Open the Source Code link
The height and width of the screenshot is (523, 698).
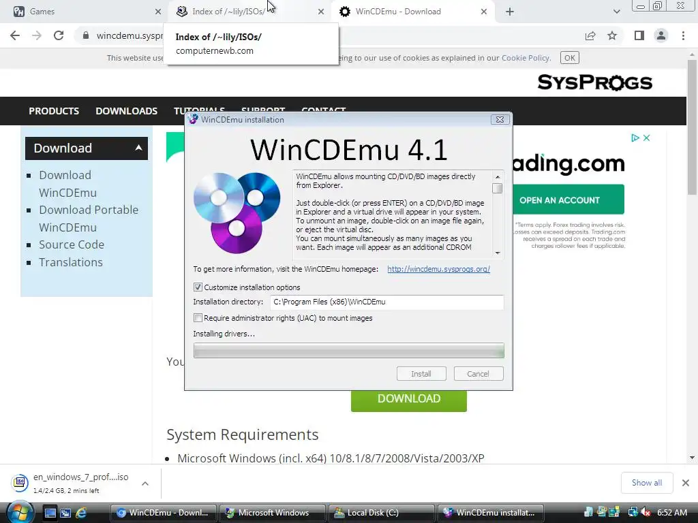[x=71, y=244]
